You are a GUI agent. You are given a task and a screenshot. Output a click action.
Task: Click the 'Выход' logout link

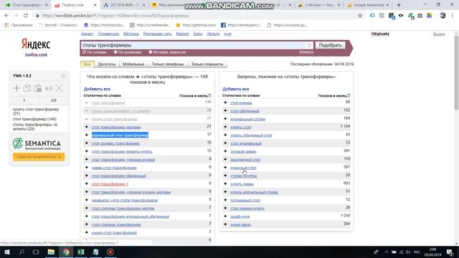[x=439, y=34]
